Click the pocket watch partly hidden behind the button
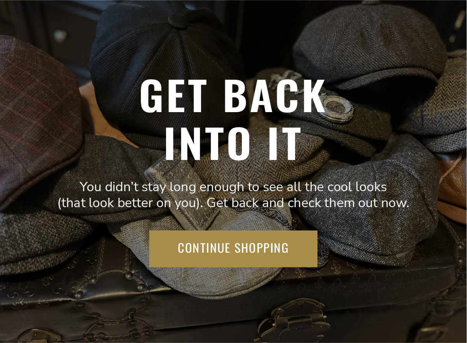The image size is (467, 343). coord(324,253)
